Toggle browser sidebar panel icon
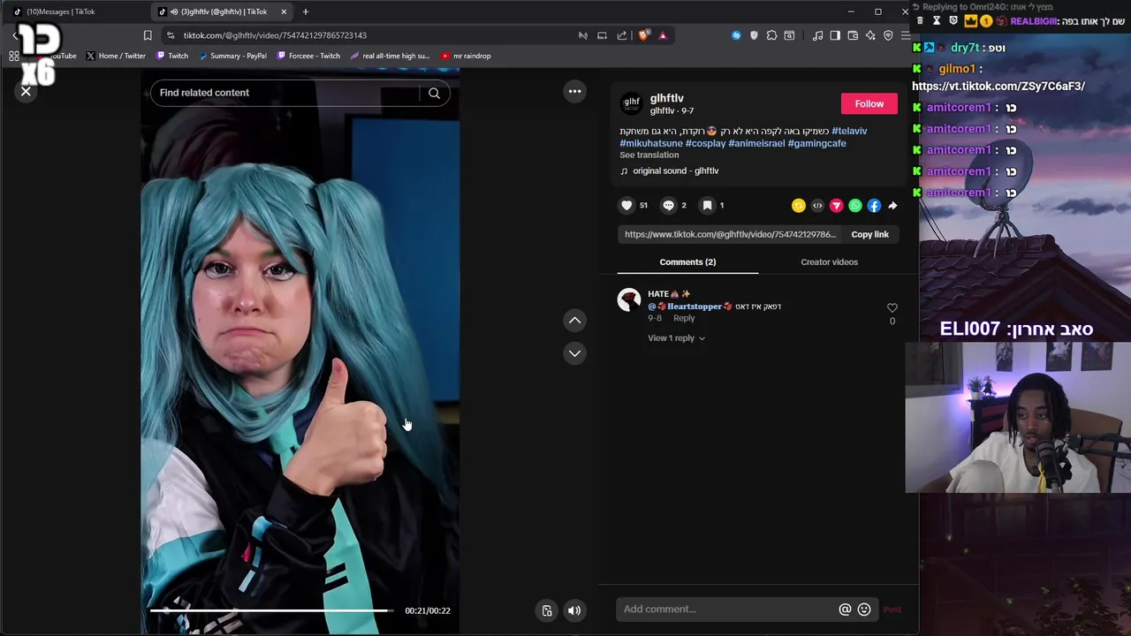Image resolution: width=1131 pixels, height=636 pixels. tap(835, 35)
